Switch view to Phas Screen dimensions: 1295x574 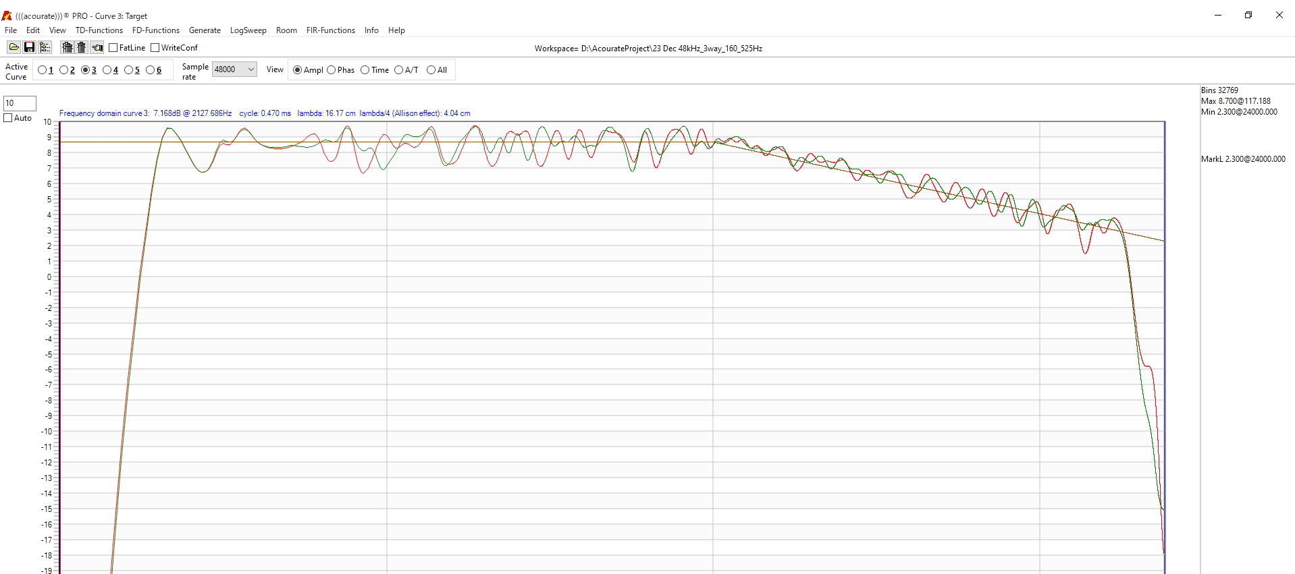click(332, 70)
